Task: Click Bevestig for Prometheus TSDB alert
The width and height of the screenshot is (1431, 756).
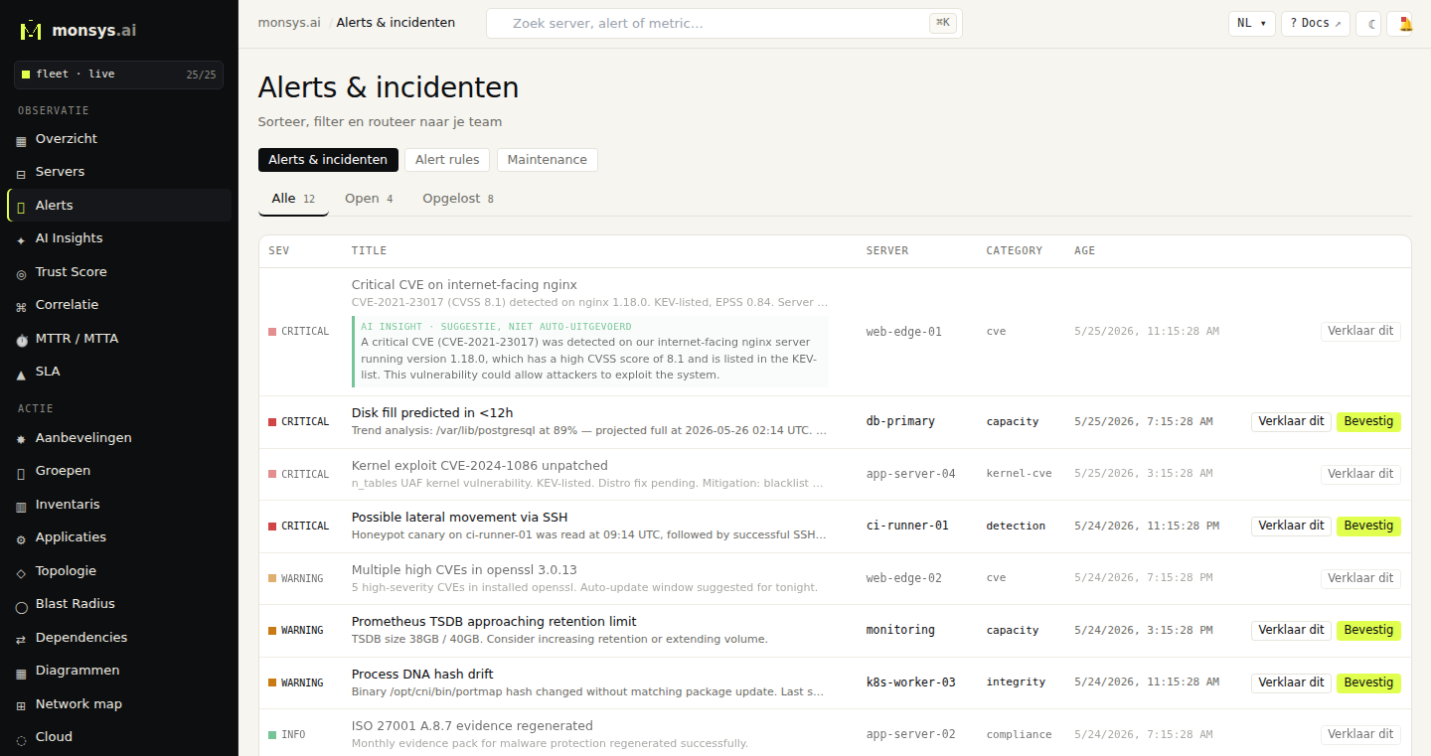Action: click(1368, 630)
